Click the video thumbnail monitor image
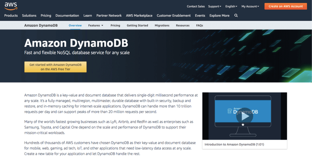 [x=244, y=116]
